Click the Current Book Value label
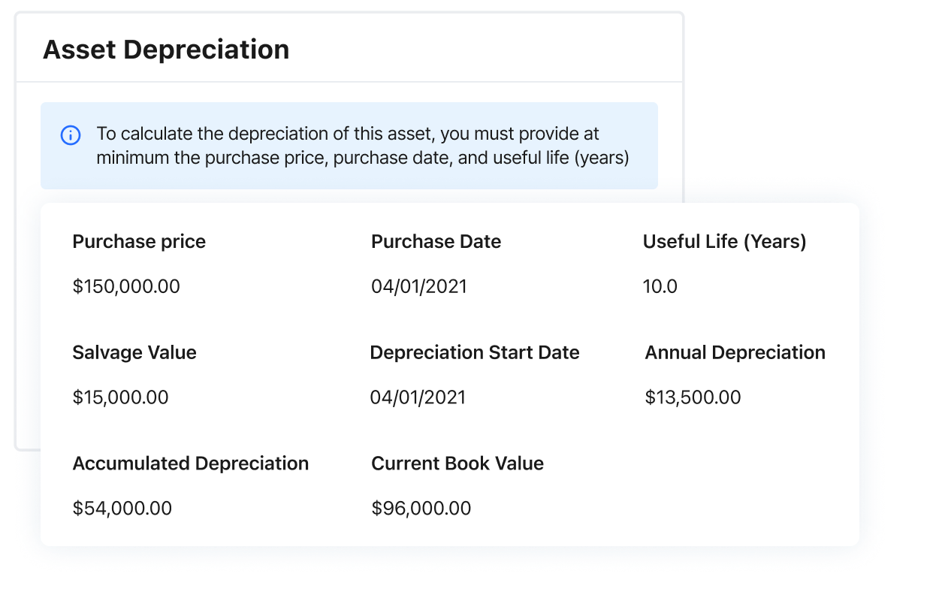939x601 pixels. [x=457, y=464]
